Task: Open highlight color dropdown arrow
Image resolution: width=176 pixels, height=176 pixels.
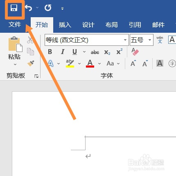Action: tap(79, 63)
